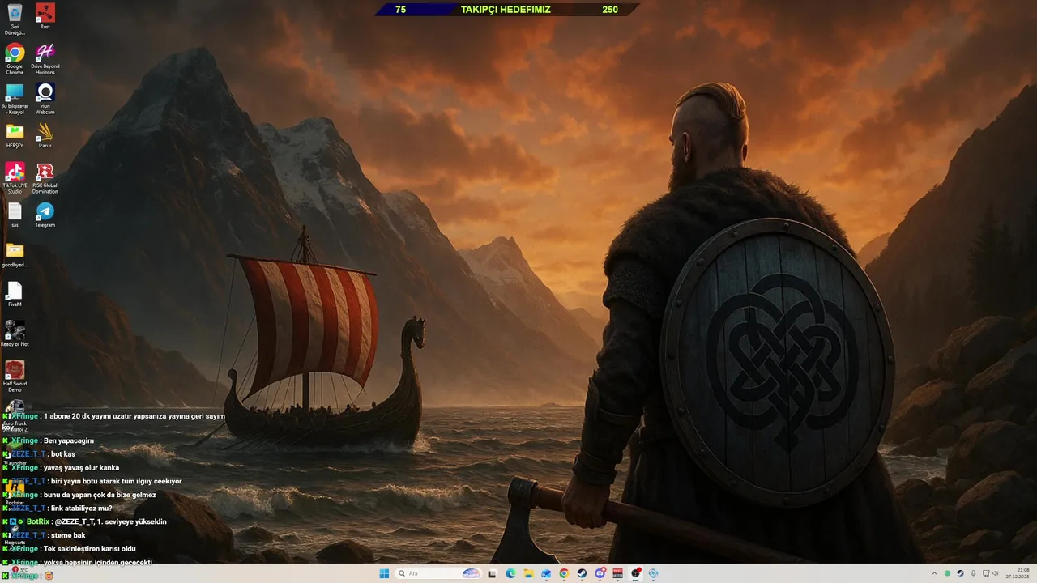Screen dimensions: 1037x583
Task: Click chat message 'Tek sakinleştiren karısı oldu'
Action: pyautogui.click(x=89, y=549)
